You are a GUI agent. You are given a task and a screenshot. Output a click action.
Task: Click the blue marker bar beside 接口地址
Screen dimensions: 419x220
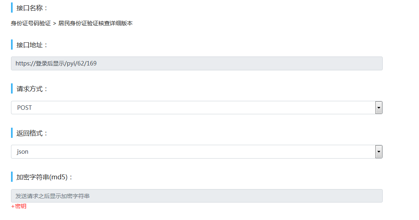pos(12,45)
